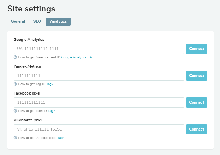Connect the VKontakte pixel integration
This screenshot has height=155, width=220.
click(196, 129)
